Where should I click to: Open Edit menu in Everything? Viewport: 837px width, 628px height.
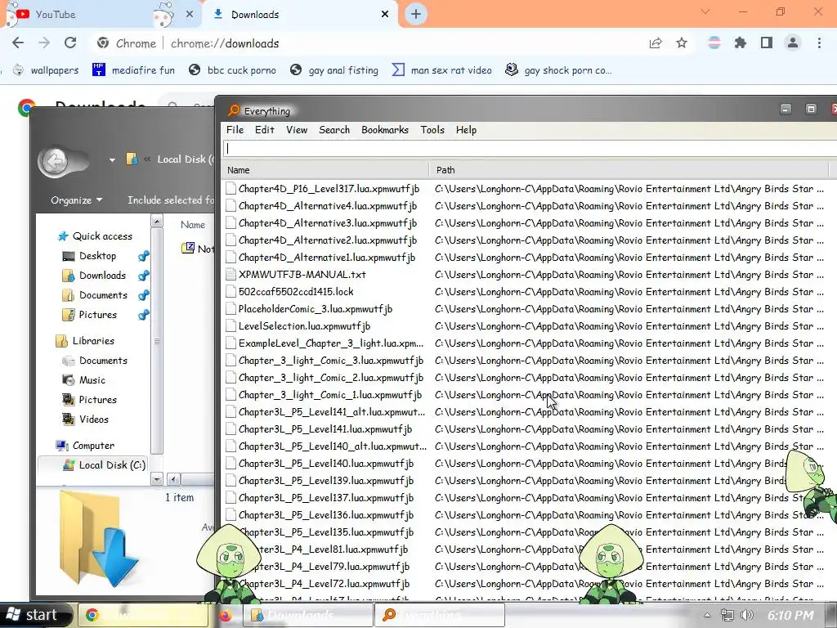click(x=264, y=130)
